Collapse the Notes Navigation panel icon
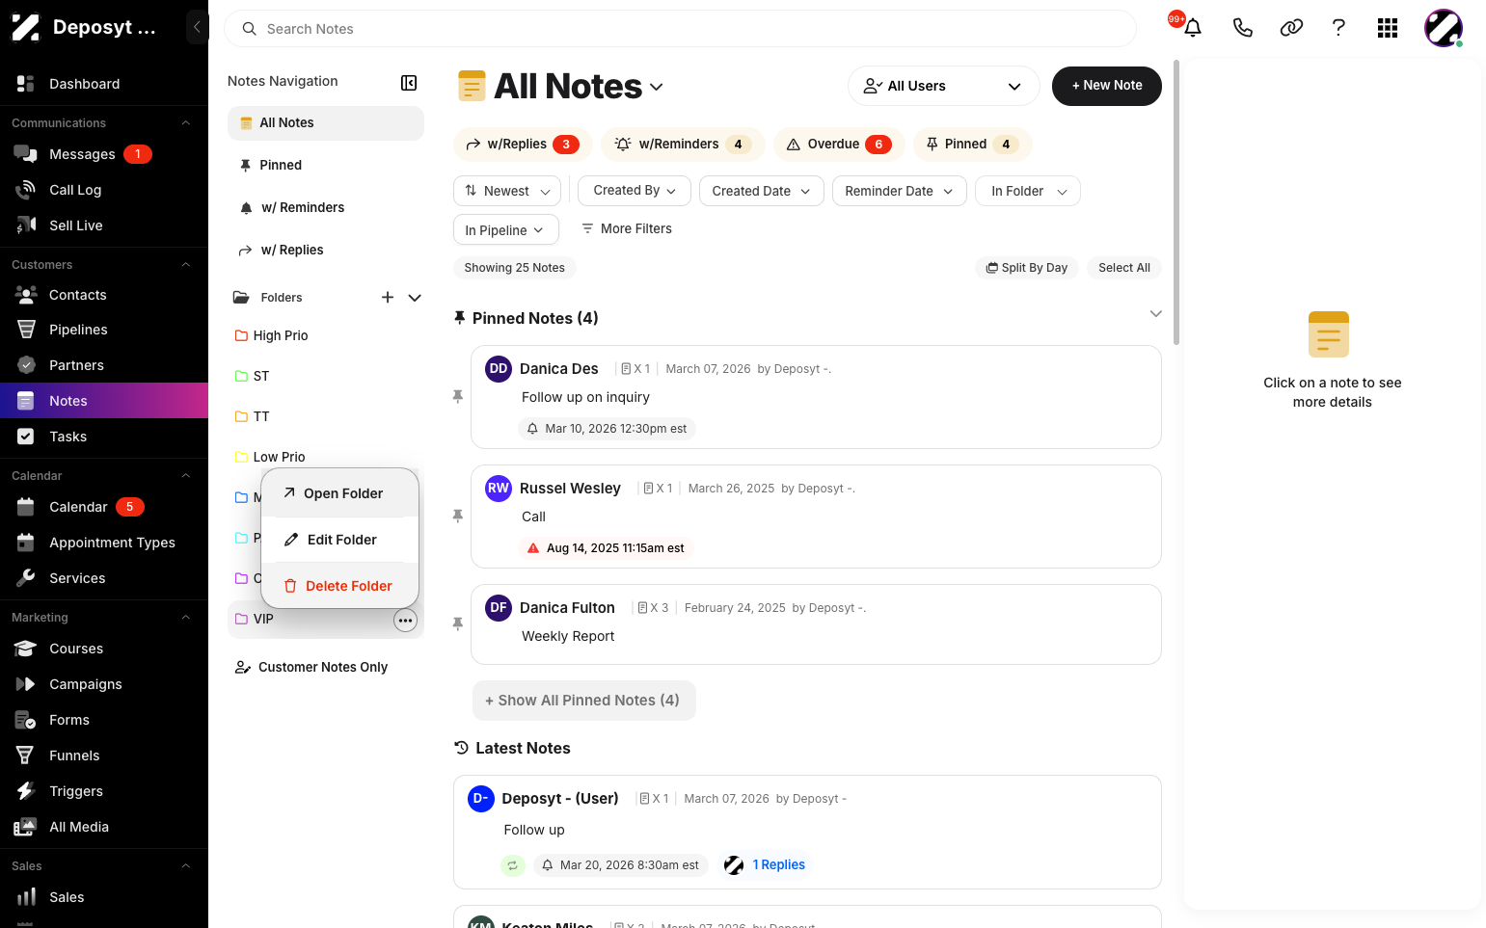This screenshot has height=928, width=1486. pos(409,83)
